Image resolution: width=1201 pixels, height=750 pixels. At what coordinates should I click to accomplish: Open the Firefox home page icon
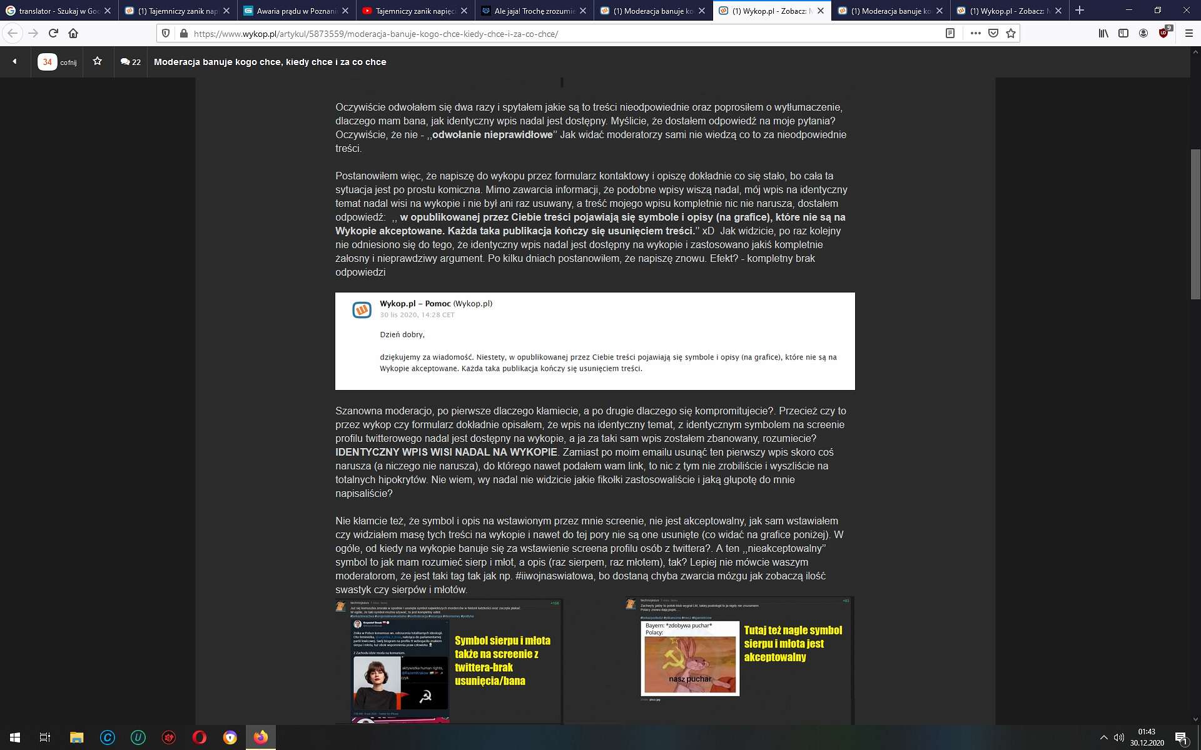click(x=73, y=33)
